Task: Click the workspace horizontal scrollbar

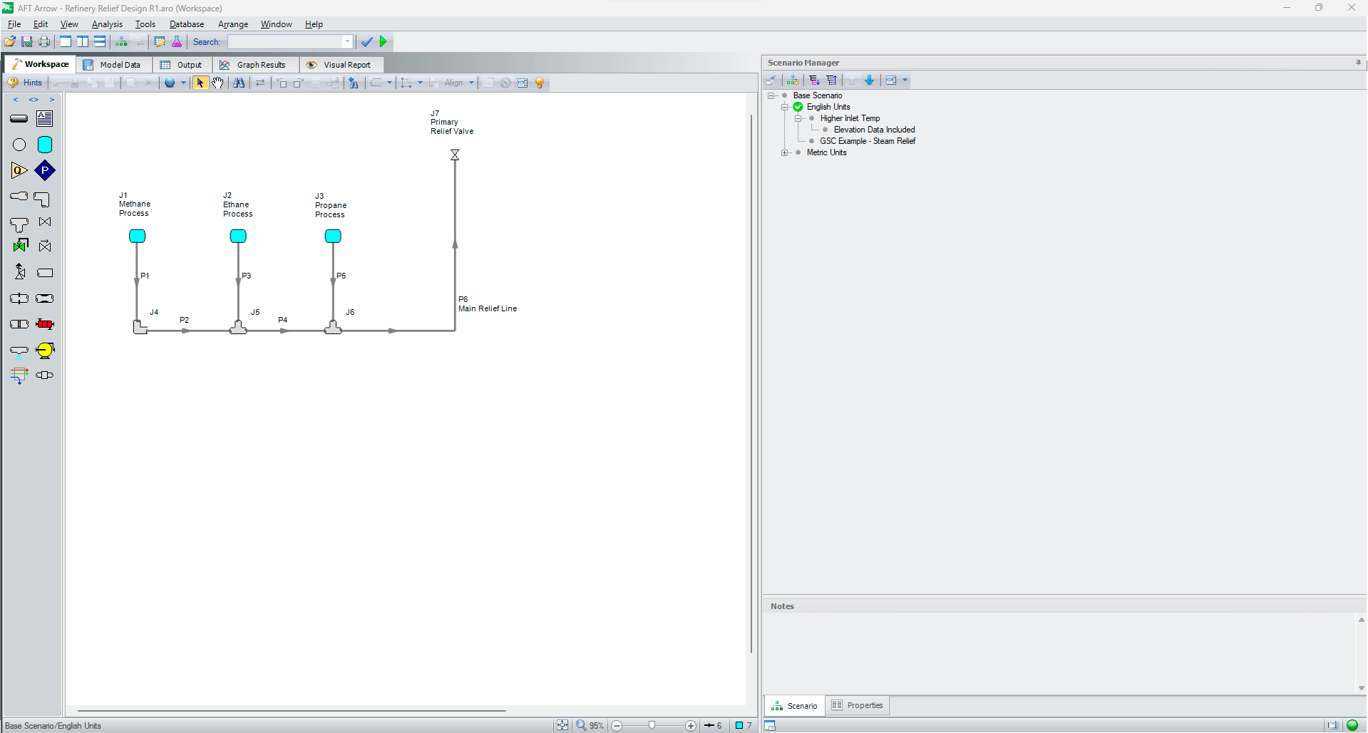Action: [x=292, y=710]
